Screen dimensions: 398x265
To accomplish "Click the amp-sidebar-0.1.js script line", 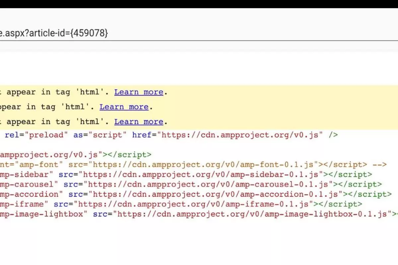I will point(186,175).
